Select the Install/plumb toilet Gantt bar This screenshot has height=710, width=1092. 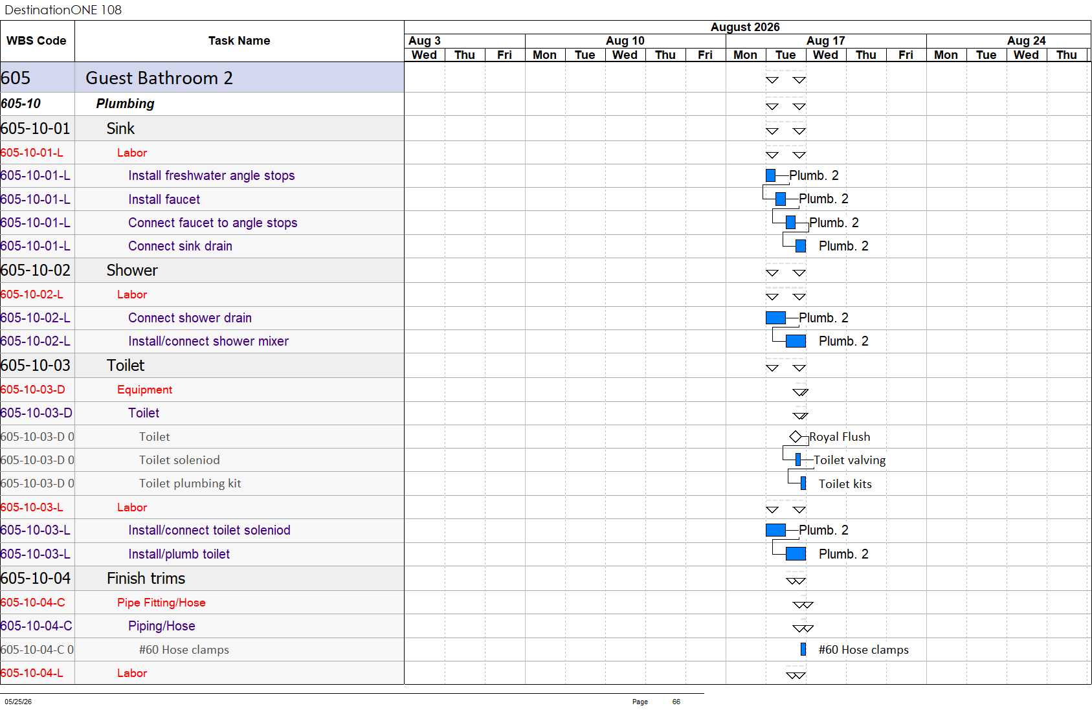click(x=796, y=554)
